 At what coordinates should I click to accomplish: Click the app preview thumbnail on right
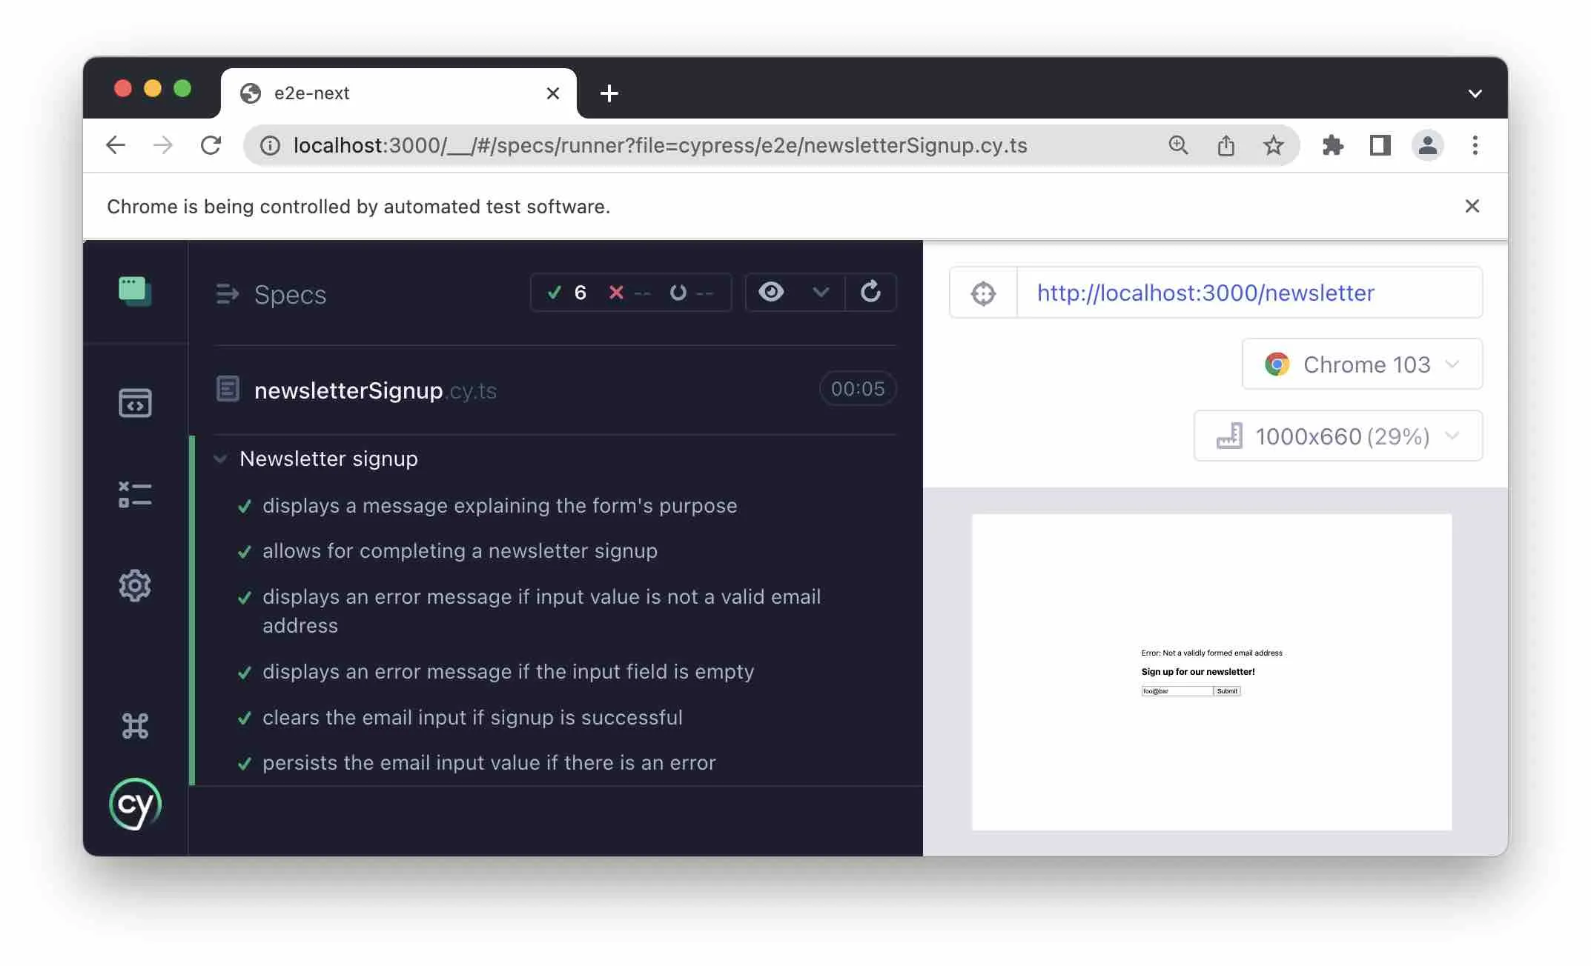[1210, 670]
